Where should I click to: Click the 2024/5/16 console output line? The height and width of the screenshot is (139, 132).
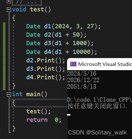point(82,74)
